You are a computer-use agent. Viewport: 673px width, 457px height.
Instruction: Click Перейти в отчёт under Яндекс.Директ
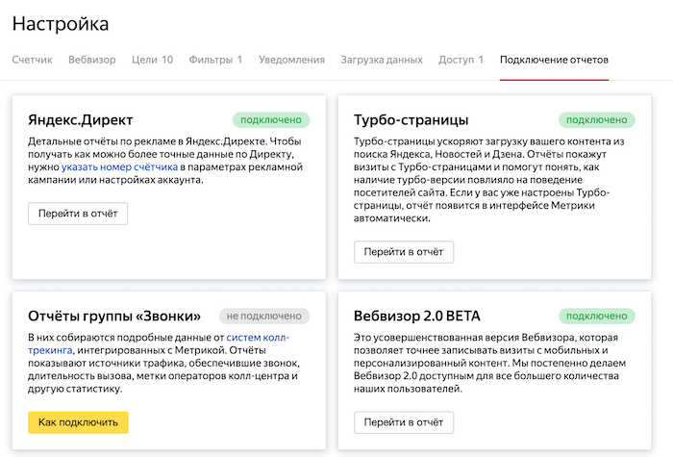pyautogui.click(x=78, y=213)
